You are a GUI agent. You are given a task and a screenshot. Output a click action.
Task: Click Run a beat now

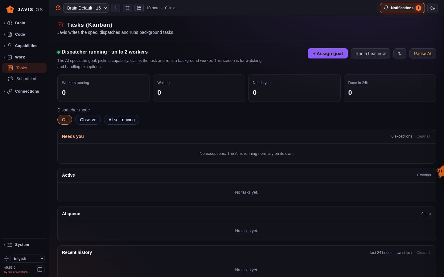click(371, 54)
